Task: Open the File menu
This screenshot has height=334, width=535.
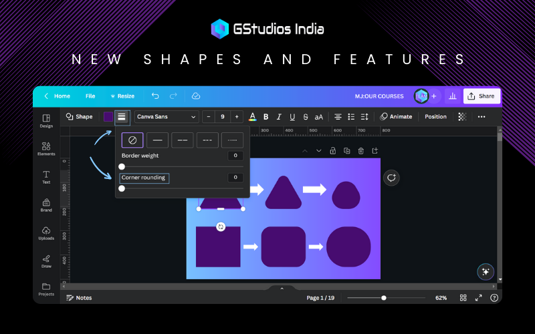Action: [90, 96]
